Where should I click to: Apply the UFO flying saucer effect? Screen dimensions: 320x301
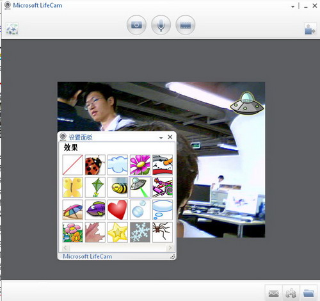140,188
